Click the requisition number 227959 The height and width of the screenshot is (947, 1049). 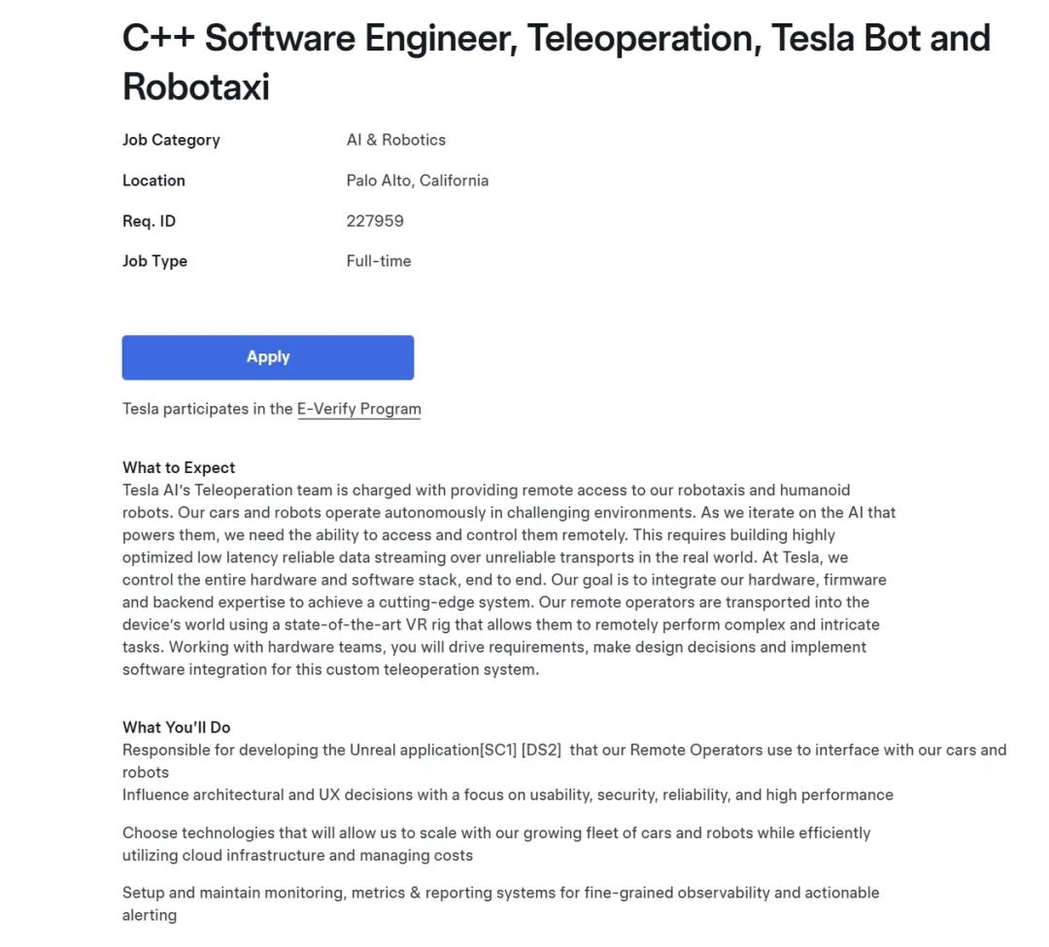(x=375, y=221)
